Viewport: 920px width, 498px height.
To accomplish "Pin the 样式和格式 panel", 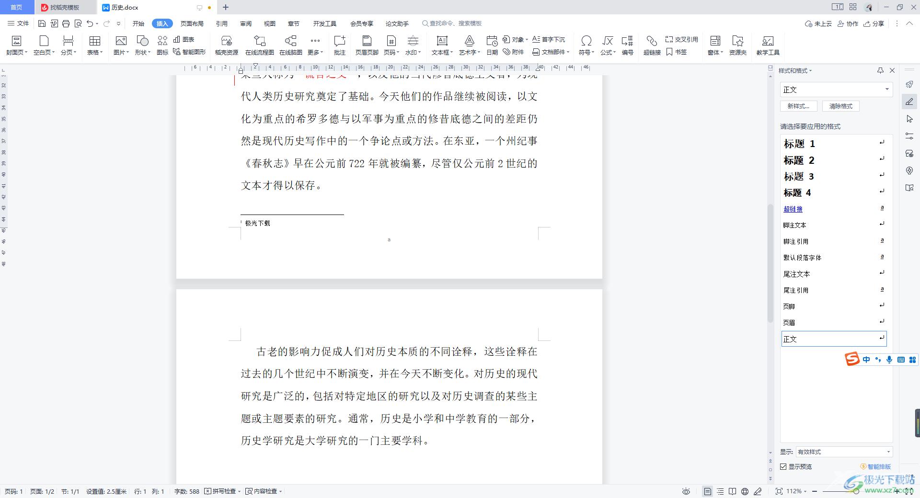I will tap(880, 70).
